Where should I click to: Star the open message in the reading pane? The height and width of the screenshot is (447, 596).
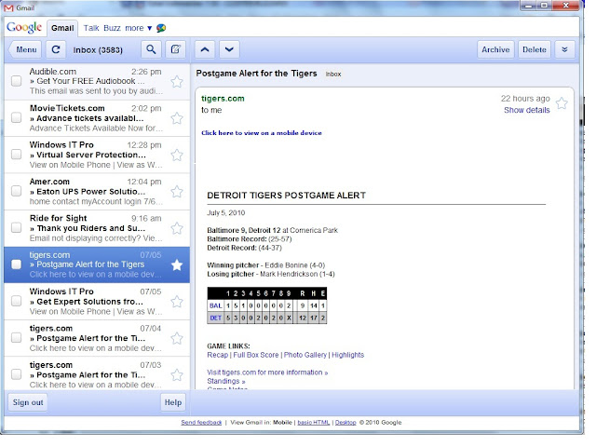[x=562, y=103]
